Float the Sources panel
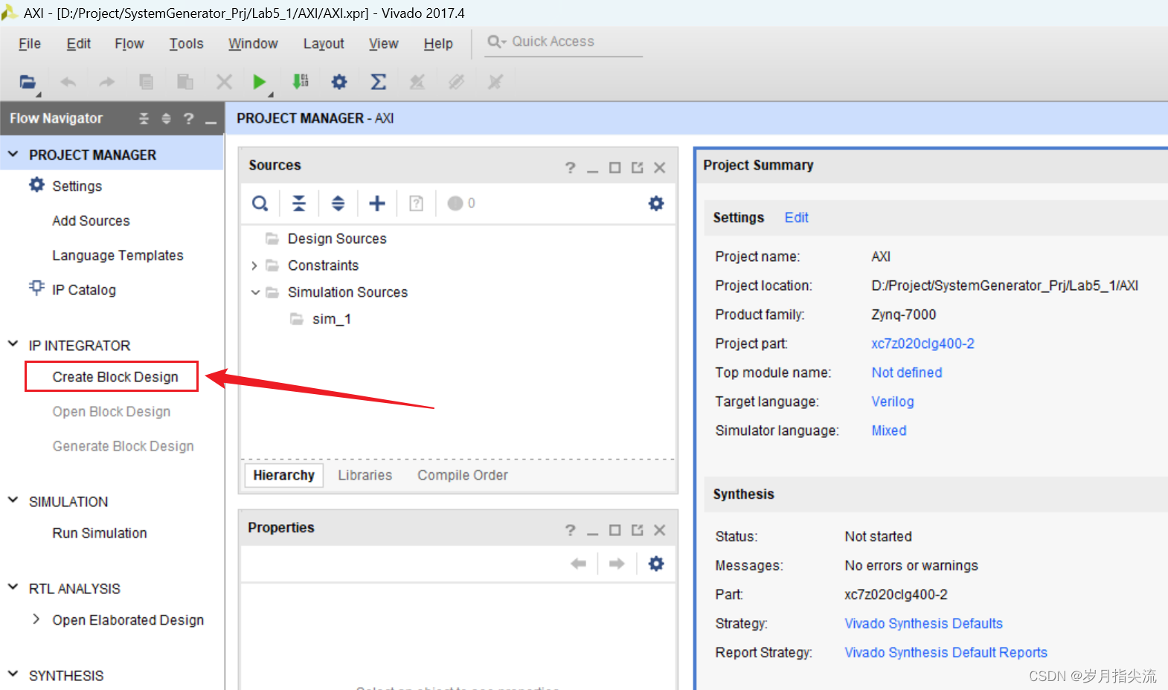The height and width of the screenshot is (690, 1168). 637,168
